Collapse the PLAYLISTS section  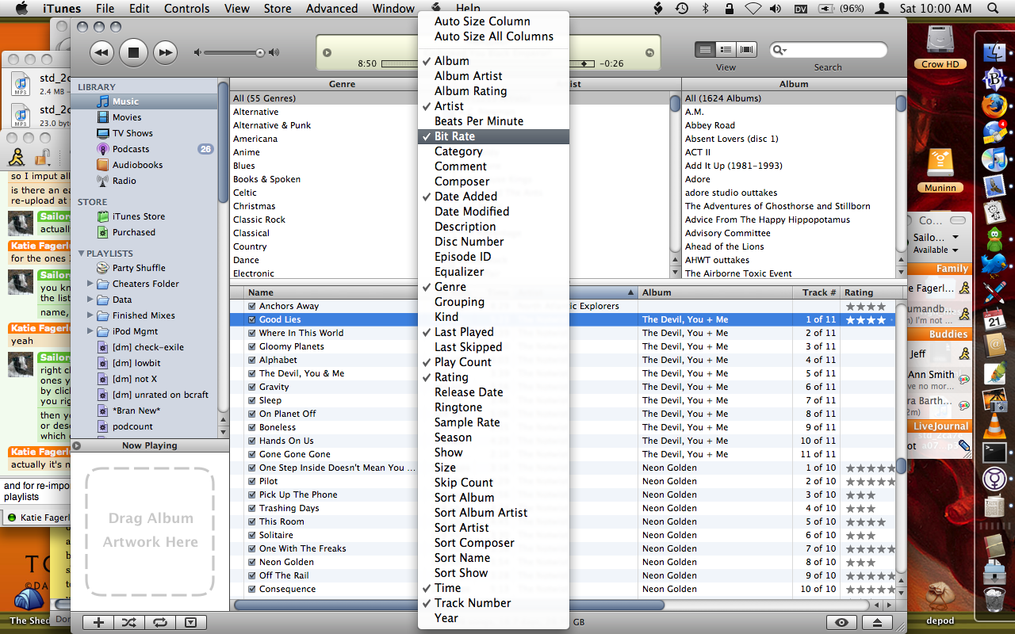pos(81,254)
